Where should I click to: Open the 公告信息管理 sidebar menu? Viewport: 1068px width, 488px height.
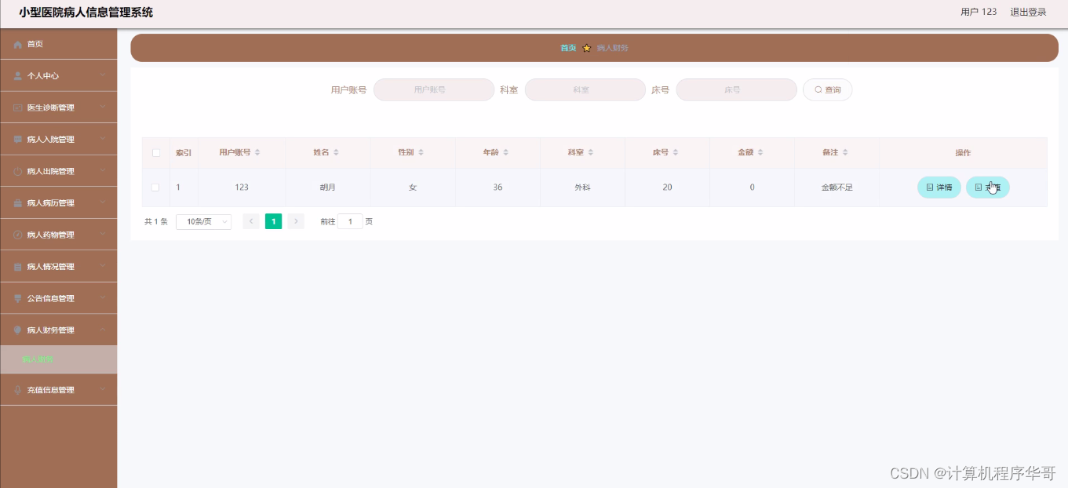pyautogui.click(x=59, y=298)
